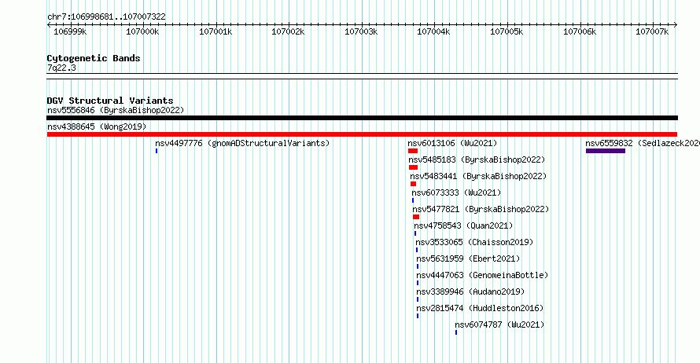Click the long red nsv4388645 bar
The height and width of the screenshot is (363, 700).
click(362, 134)
